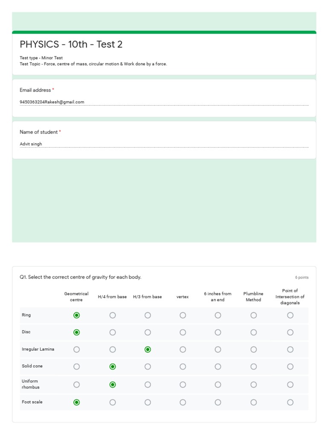Viewport: 328px width, 438px height.
Task: Choose vertex option for Solid cone
Action: 183,367
